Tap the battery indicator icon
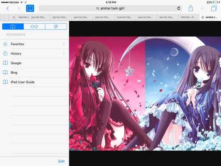 (215, 2)
